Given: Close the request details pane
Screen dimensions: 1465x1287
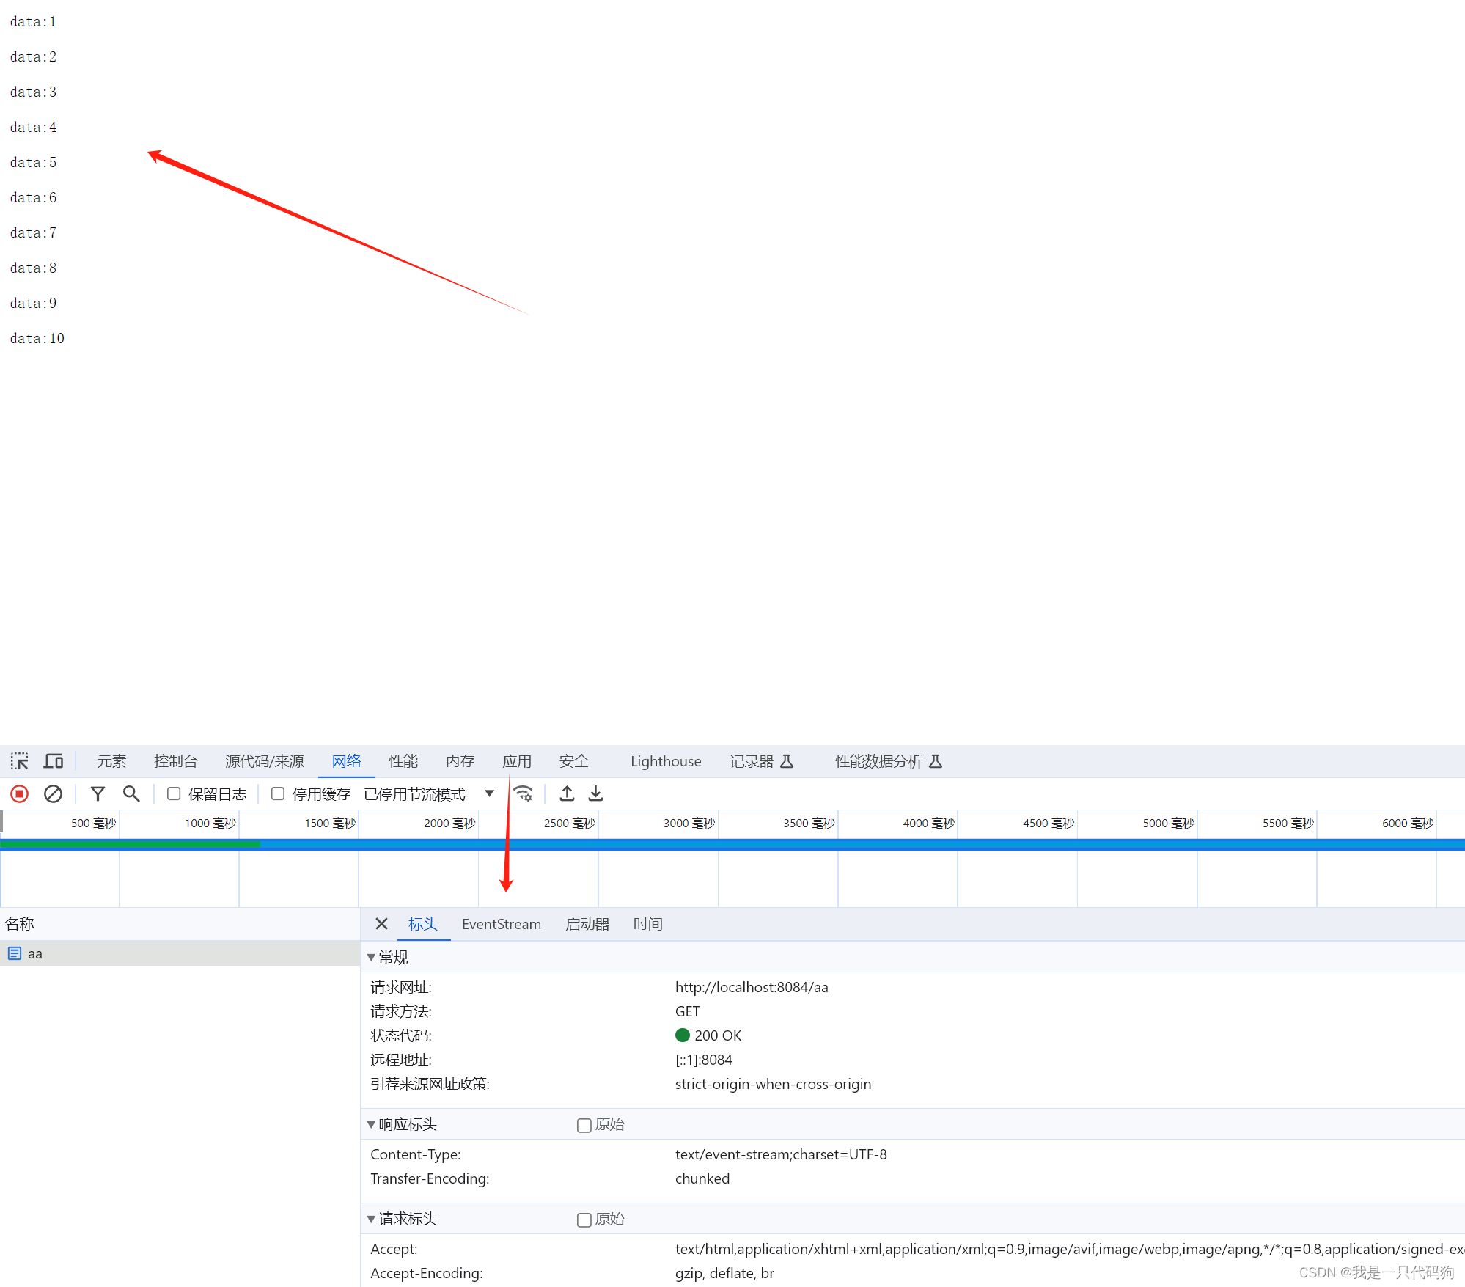Looking at the screenshot, I should pyautogui.click(x=381, y=924).
